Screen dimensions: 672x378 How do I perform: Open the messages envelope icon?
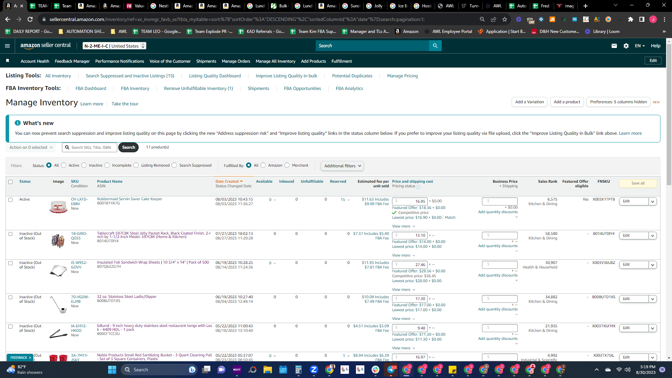pyautogui.click(x=614, y=46)
